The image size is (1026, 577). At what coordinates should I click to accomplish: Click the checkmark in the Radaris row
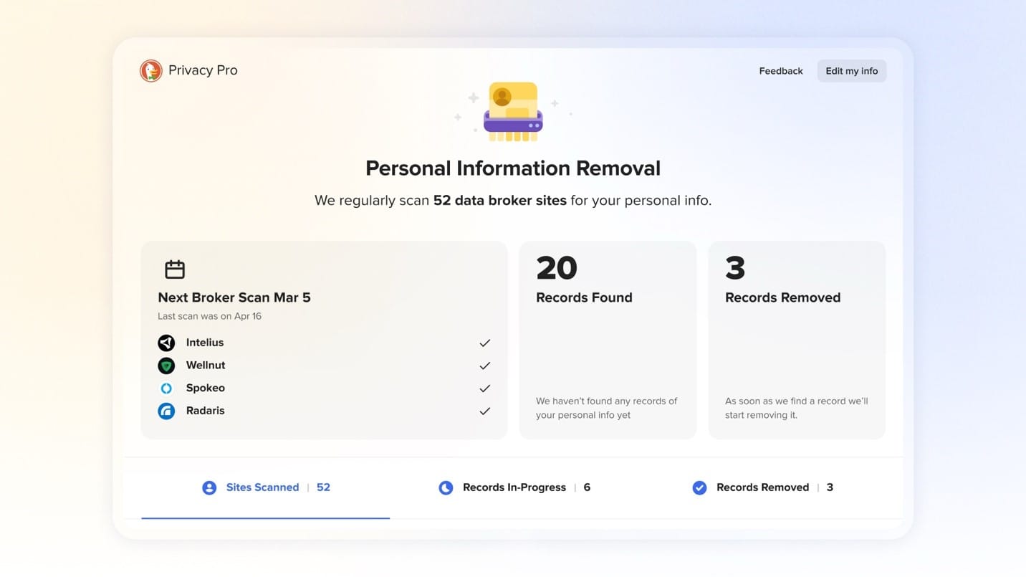[485, 411]
